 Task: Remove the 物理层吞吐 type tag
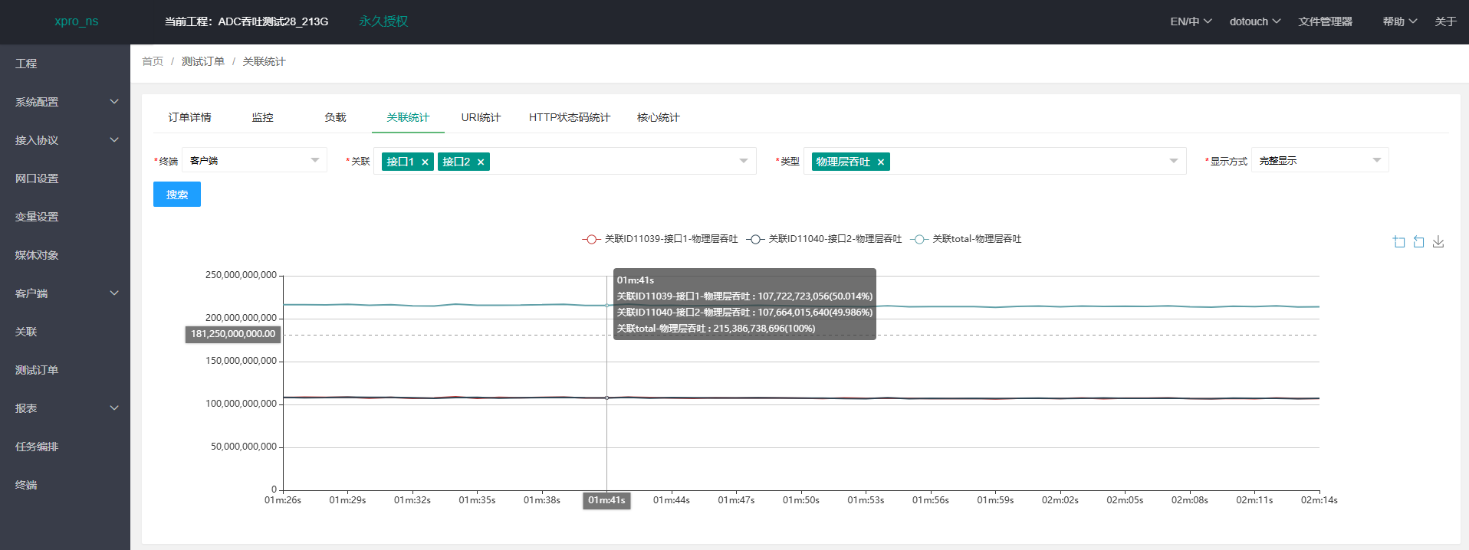881,162
